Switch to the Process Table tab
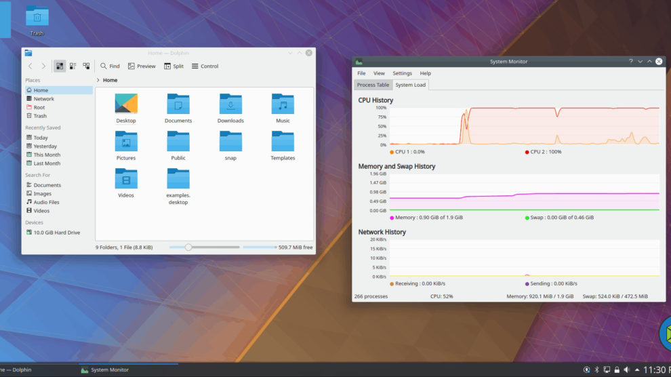 coord(373,85)
